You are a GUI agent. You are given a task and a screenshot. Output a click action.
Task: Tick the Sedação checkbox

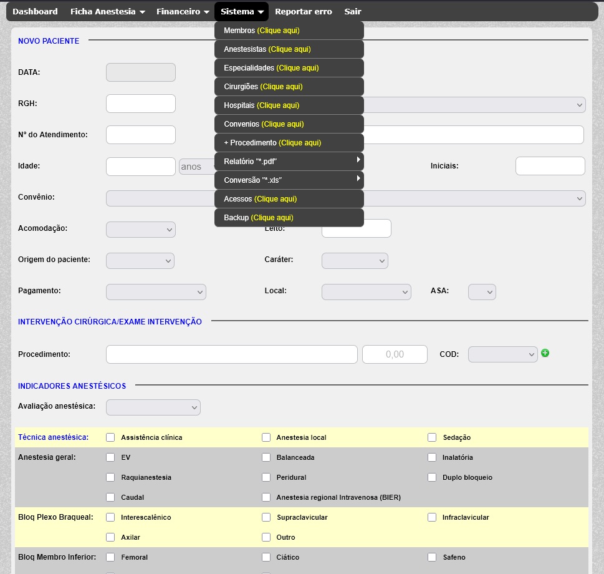pos(432,437)
